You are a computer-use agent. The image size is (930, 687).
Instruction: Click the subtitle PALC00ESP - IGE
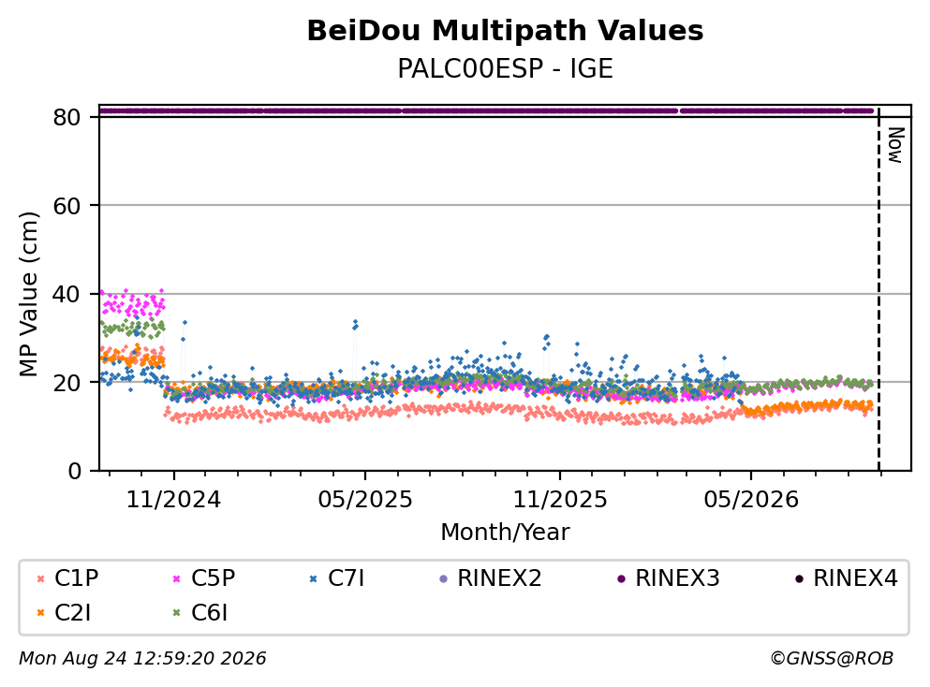point(505,68)
